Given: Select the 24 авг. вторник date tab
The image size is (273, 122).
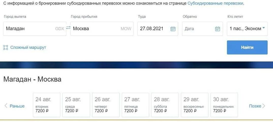Looking at the screenshot, I should [x=47, y=105].
